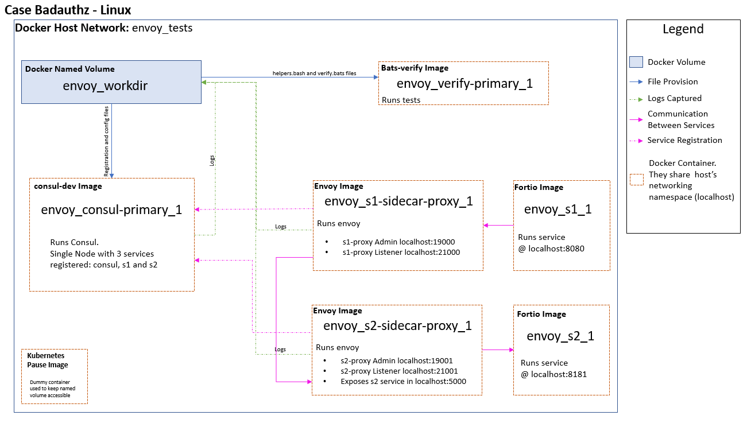Select envoy_s2-sidecar-proxy_1 container name
The image size is (751, 427).
pyautogui.click(x=398, y=326)
